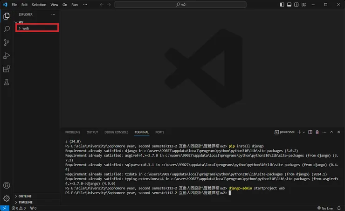Screen dimensions: 345x211
Task: Split the terminal pane
Action: pyautogui.click(x=310, y=132)
